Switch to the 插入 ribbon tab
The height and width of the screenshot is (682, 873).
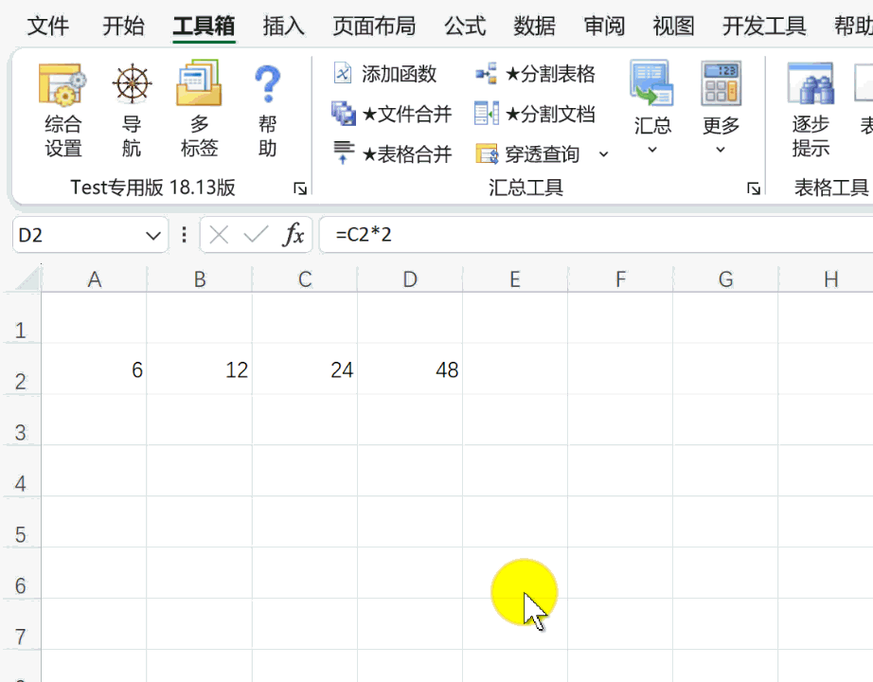(x=283, y=26)
